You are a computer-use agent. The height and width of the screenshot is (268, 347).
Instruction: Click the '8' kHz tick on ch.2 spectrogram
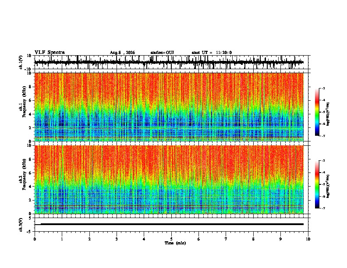[x=30, y=159]
